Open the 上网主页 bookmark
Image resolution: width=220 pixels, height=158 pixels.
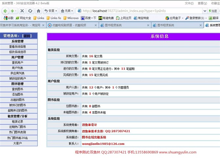point(124,18)
